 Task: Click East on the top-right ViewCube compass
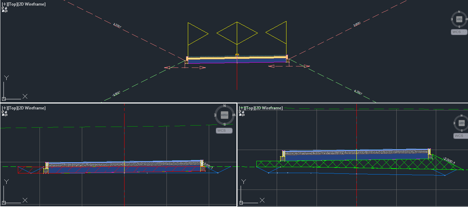[452, 20]
